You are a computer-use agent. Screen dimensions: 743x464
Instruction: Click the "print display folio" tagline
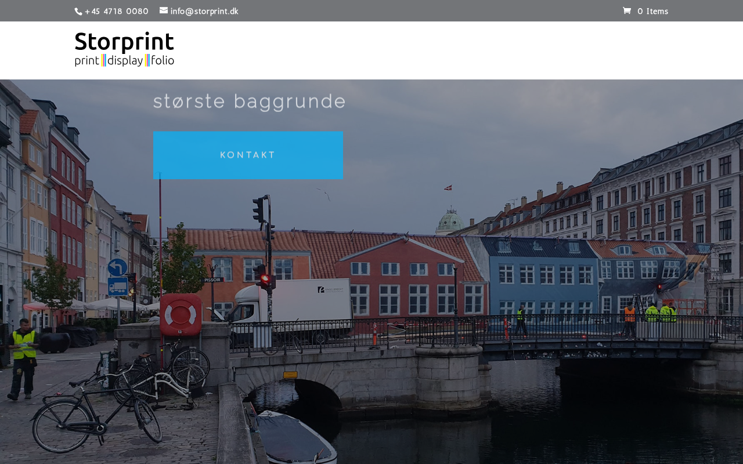click(x=124, y=60)
